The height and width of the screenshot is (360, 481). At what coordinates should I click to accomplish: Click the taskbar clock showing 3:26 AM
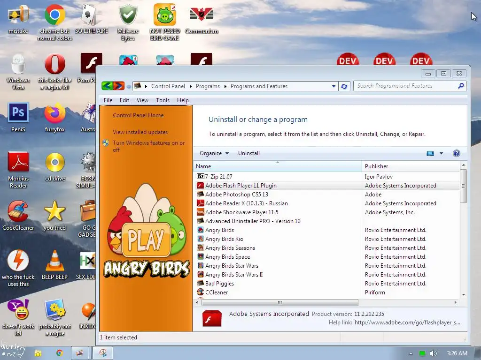(457, 353)
